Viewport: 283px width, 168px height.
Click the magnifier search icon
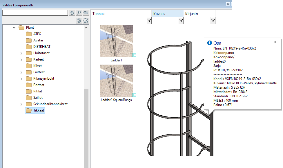click(79, 13)
